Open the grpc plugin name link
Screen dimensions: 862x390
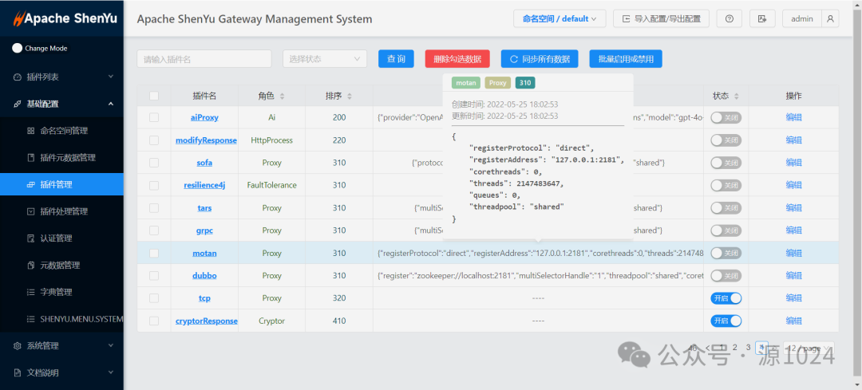click(204, 230)
